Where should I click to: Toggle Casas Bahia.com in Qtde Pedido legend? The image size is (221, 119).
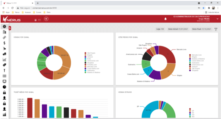coord(196,61)
